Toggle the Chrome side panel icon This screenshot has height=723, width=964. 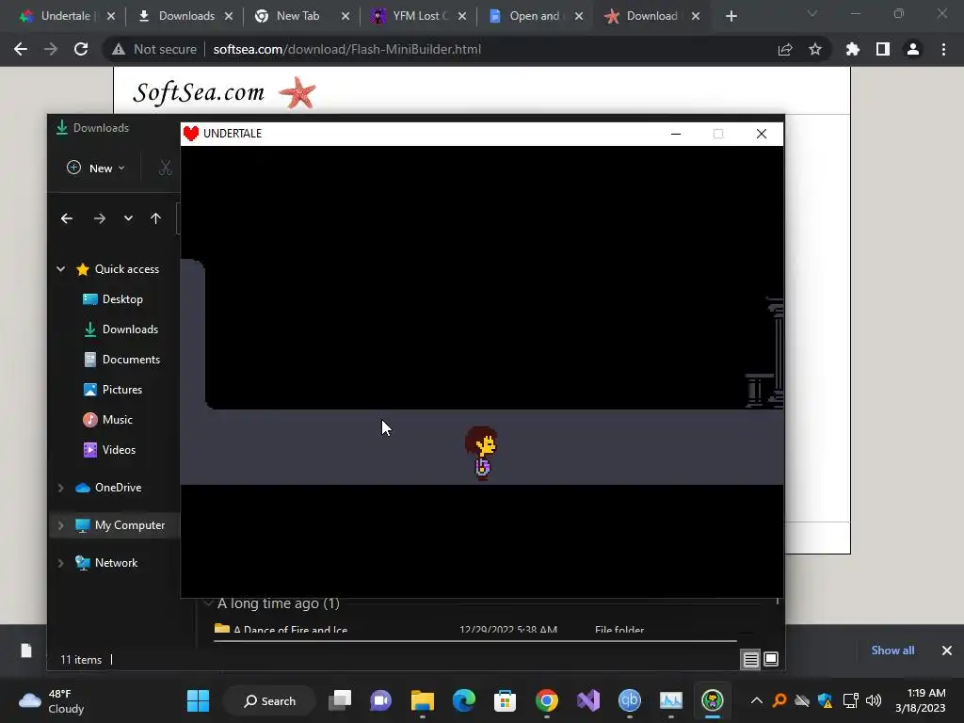(x=883, y=49)
